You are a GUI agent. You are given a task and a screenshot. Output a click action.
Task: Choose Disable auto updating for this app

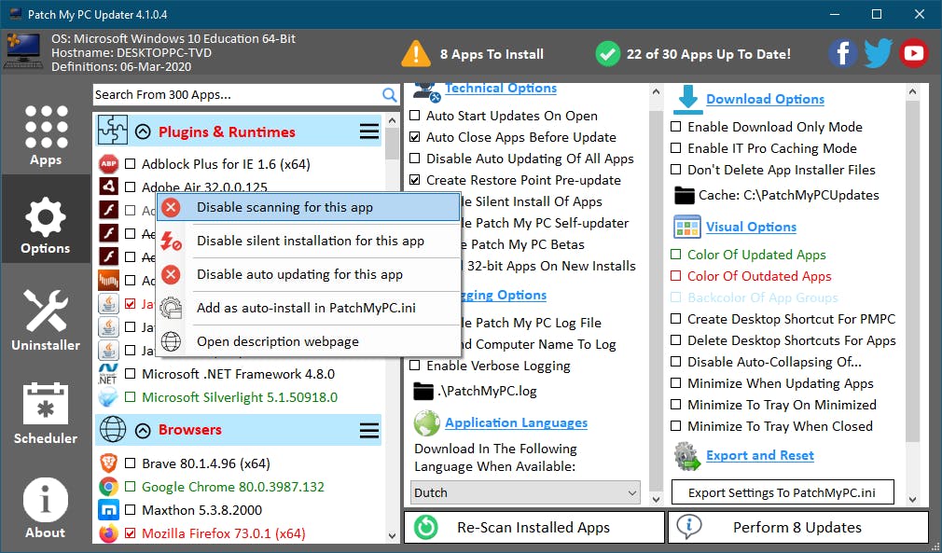tap(308, 274)
